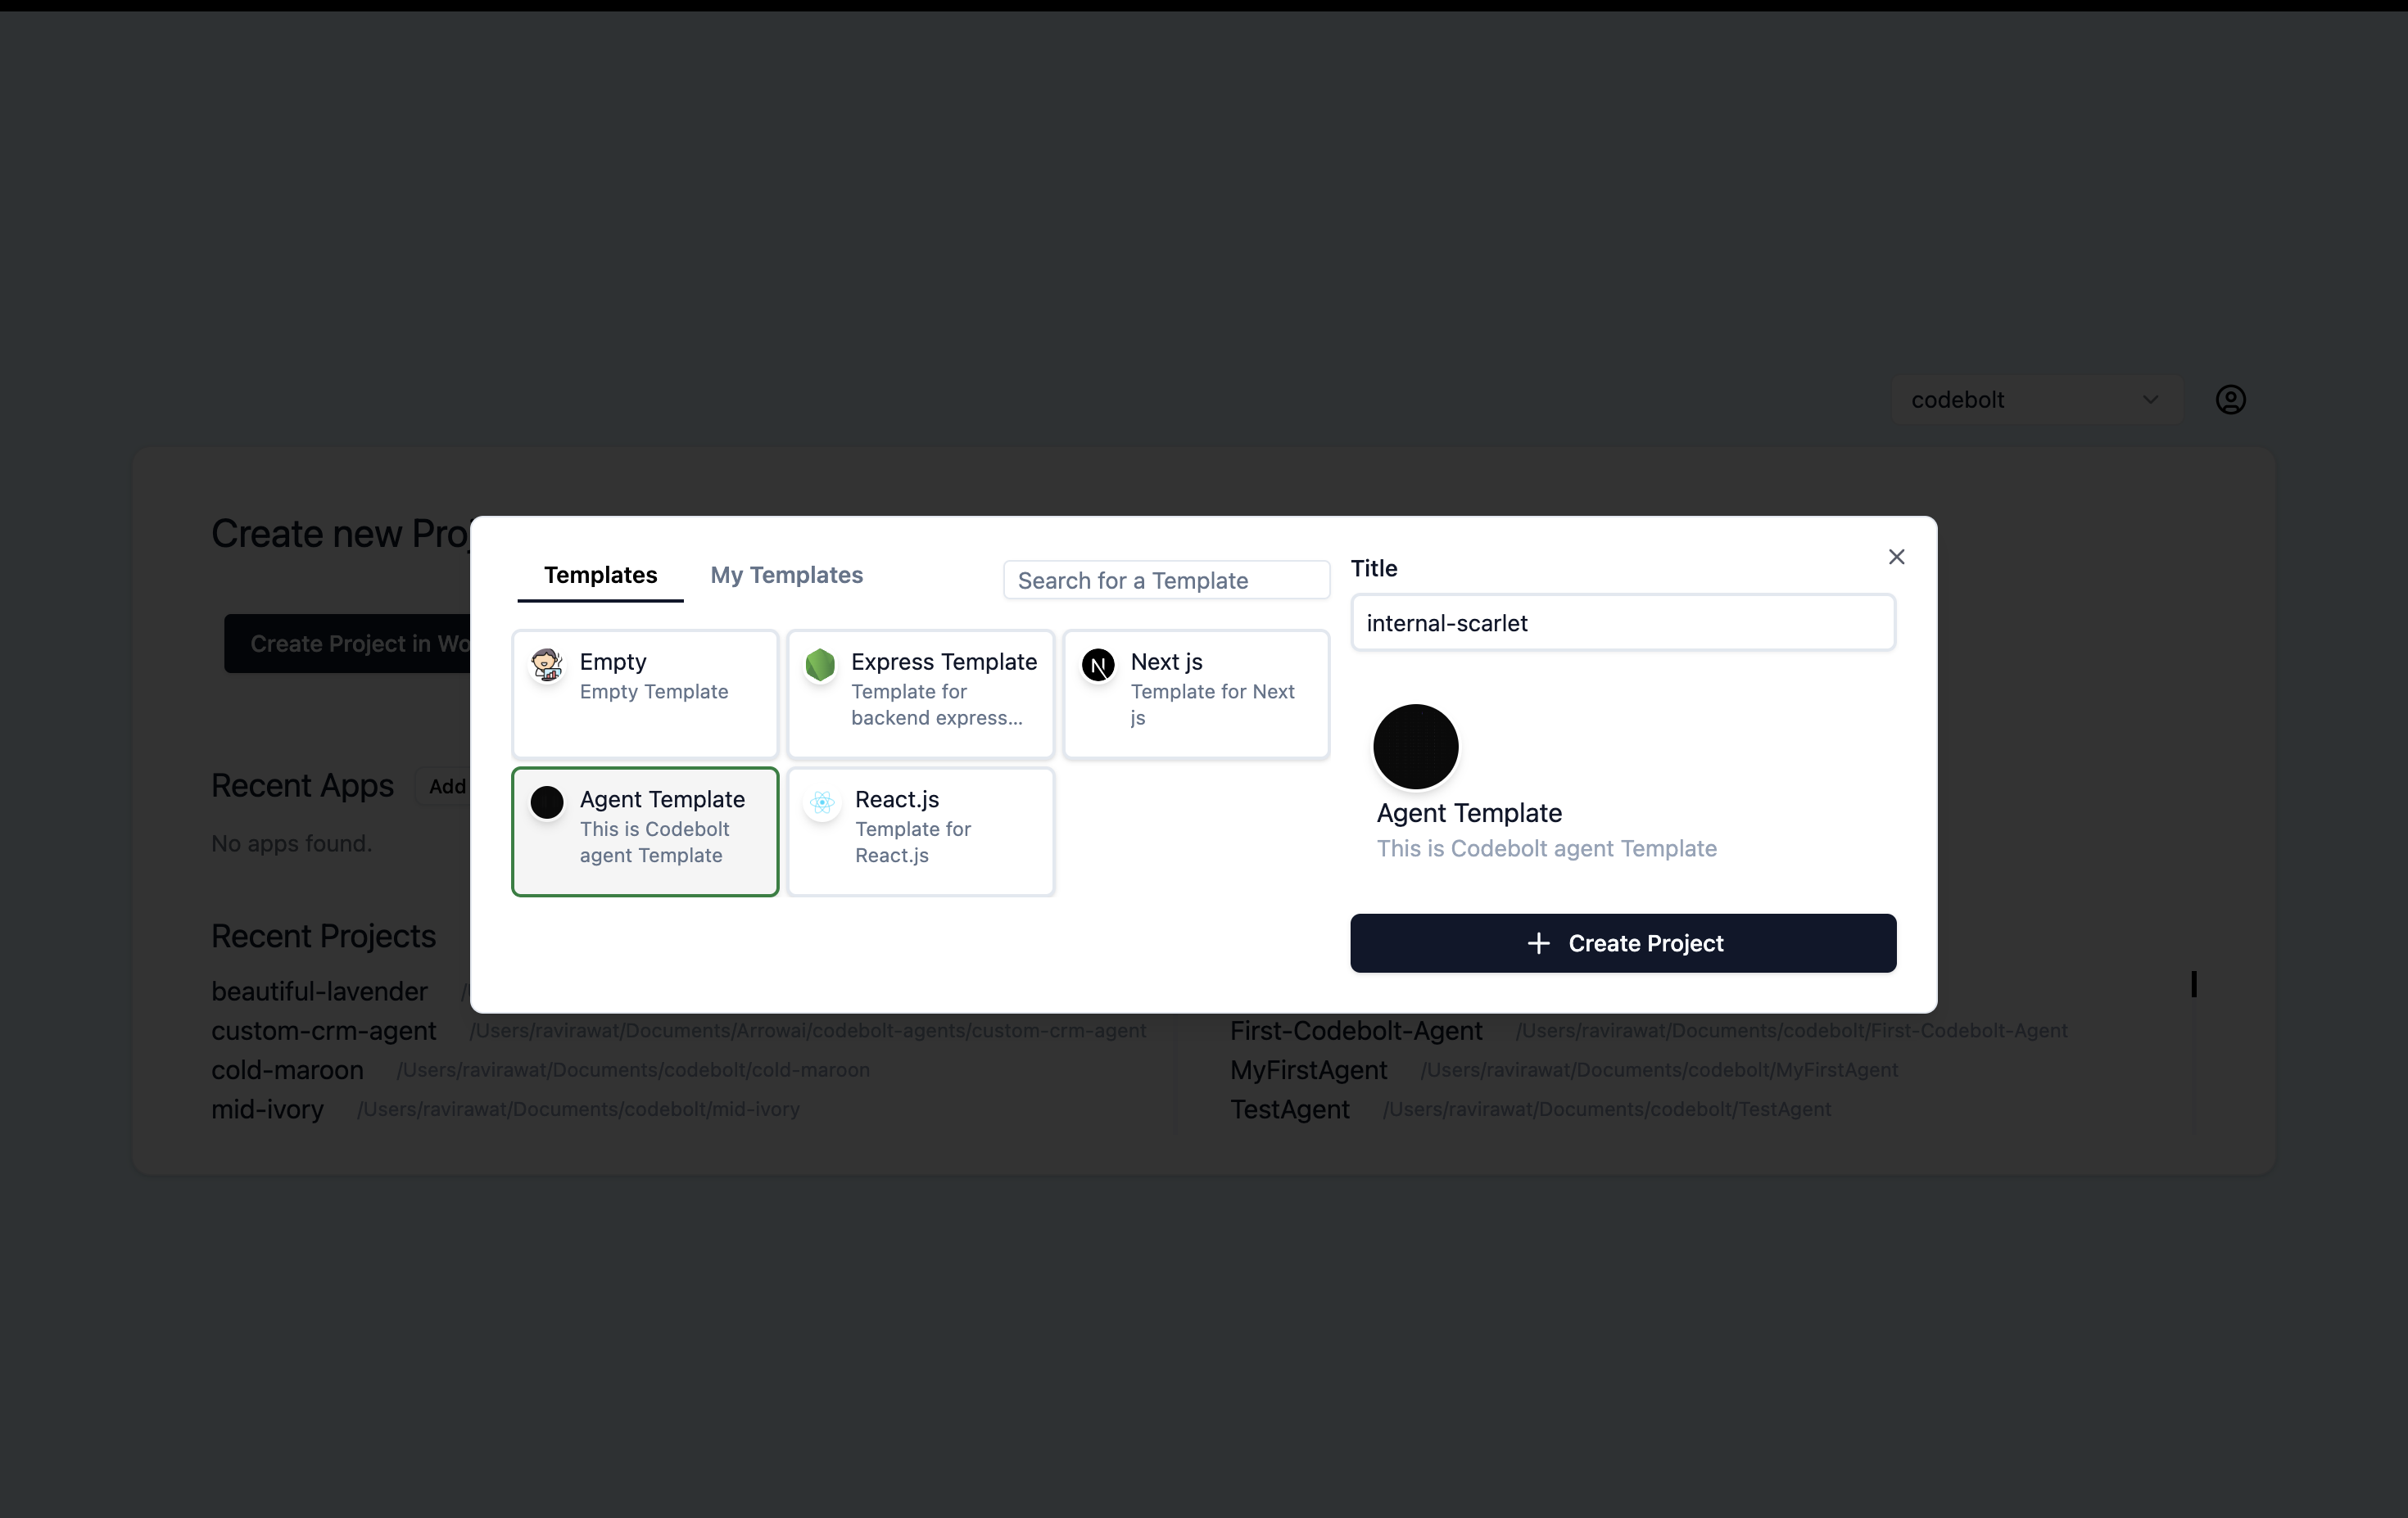Click the Create Project button

click(x=1623, y=942)
